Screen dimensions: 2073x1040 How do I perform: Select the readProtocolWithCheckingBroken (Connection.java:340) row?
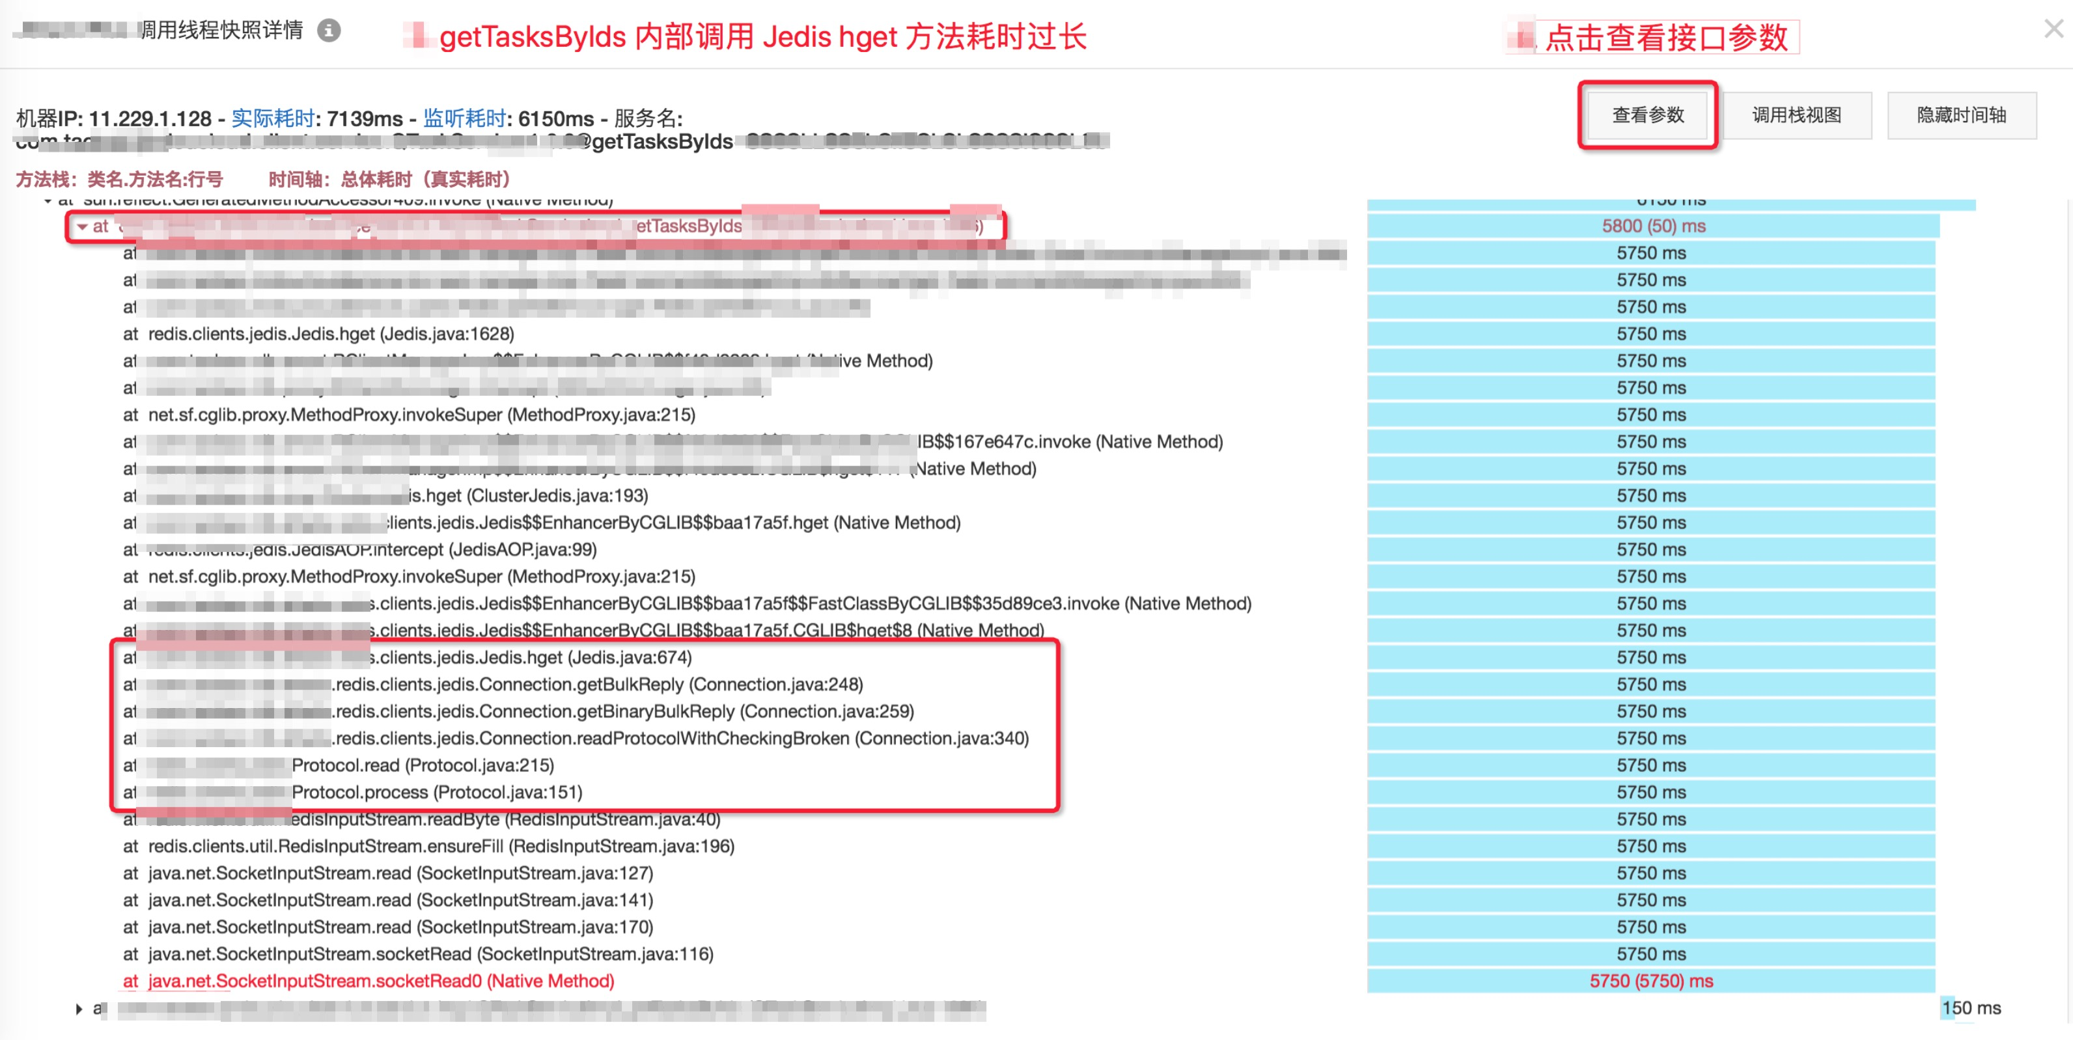tap(576, 739)
